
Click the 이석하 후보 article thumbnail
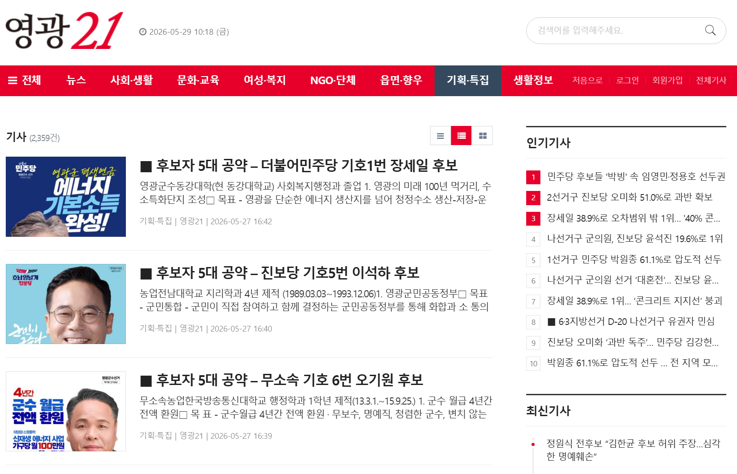[x=66, y=304]
